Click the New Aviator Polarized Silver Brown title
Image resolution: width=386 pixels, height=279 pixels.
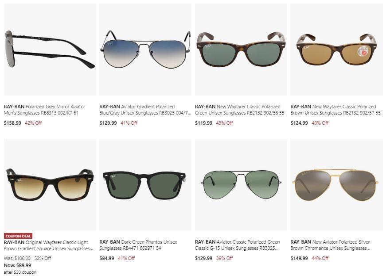coord(330,245)
